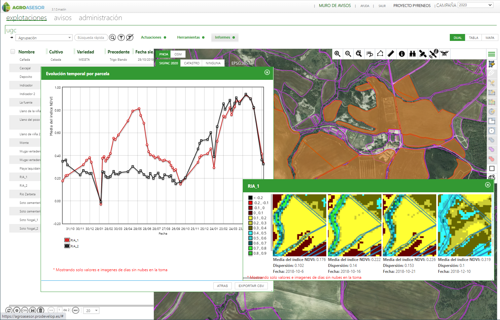Select the Río Zarbeta row in the list
This screenshot has width=500, height=320.
(25, 194)
